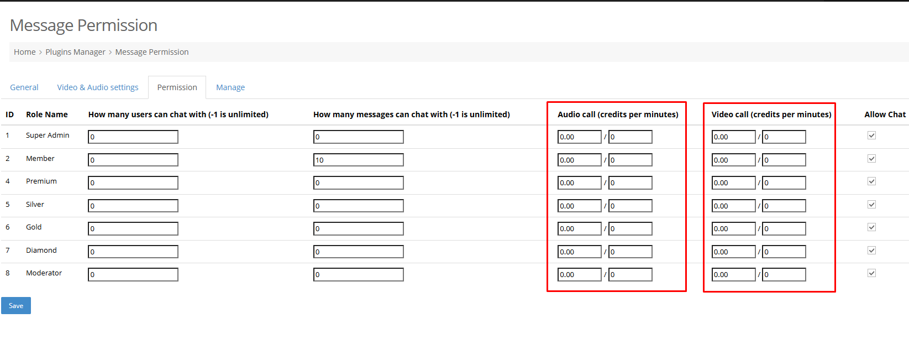Toggle Allow Chat for Super Admin
Image resolution: width=909 pixels, height=344 pixels.
click(871, 135)
